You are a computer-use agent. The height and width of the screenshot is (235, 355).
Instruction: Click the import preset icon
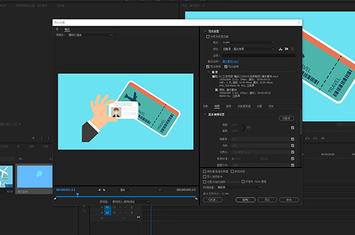pos(287,49)
